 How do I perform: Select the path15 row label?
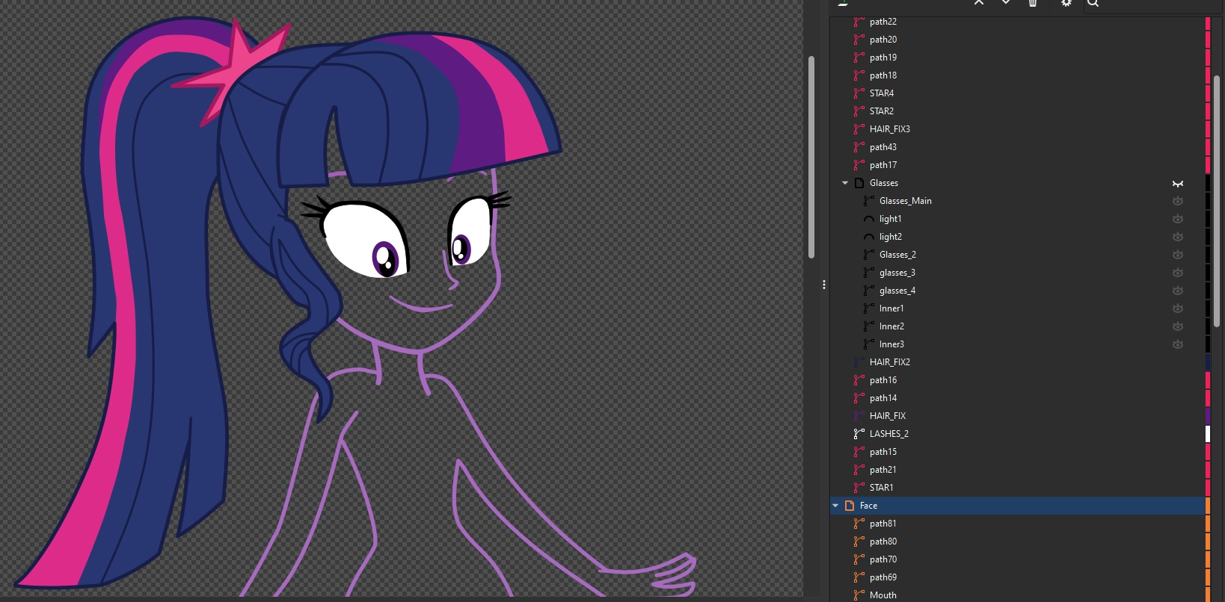pyautogui.click(x=883, y=452)
